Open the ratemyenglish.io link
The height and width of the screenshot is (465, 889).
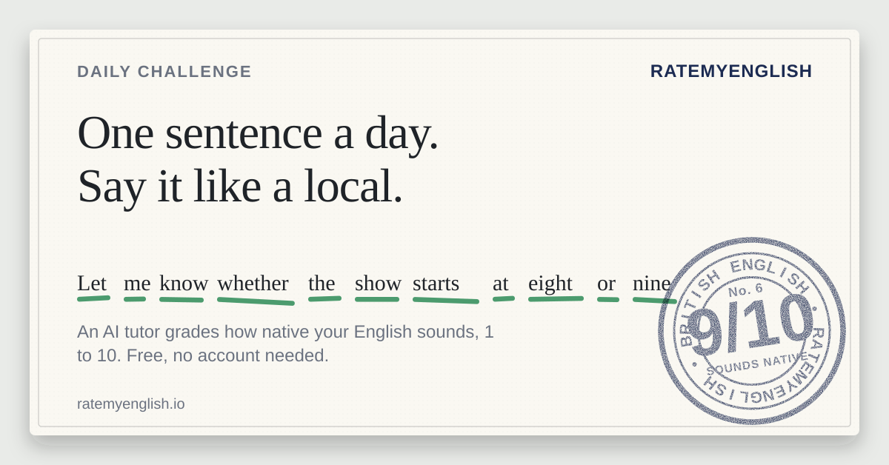coord(131,404)
